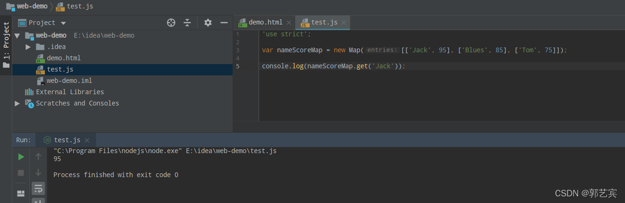Click the collapse all icon in Project panel
The width and height of the screenshot is (625, 203).
pos(187,23)
